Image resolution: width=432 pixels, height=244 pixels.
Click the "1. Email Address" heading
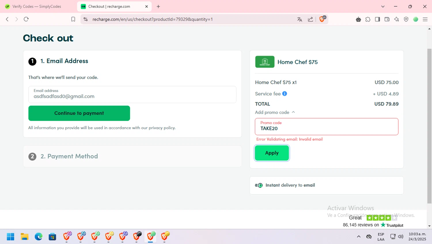[x=64, y=61]
